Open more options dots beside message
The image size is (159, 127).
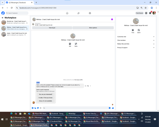point(90,86)
